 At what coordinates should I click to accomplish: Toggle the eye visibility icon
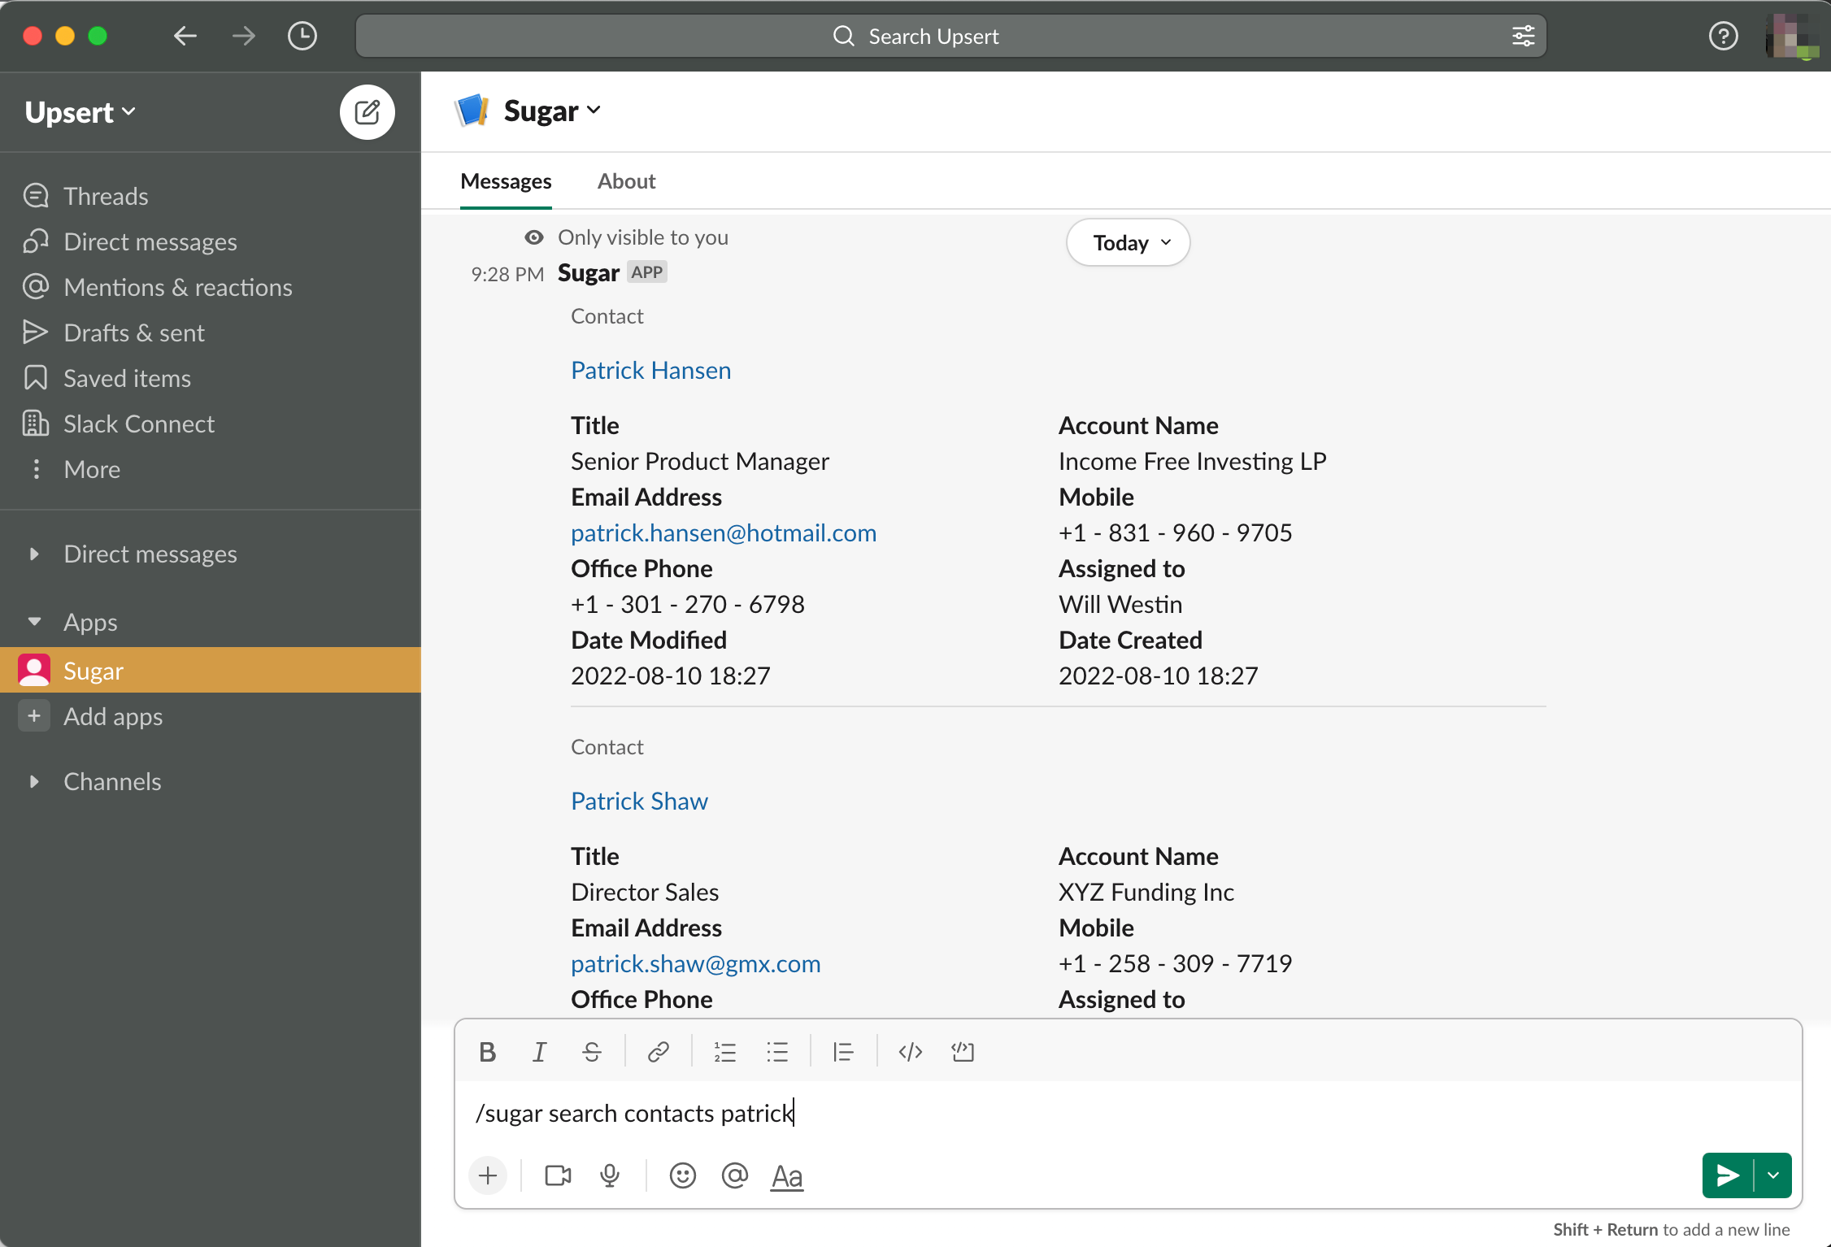pyautogui.click(x=536, y=237)
